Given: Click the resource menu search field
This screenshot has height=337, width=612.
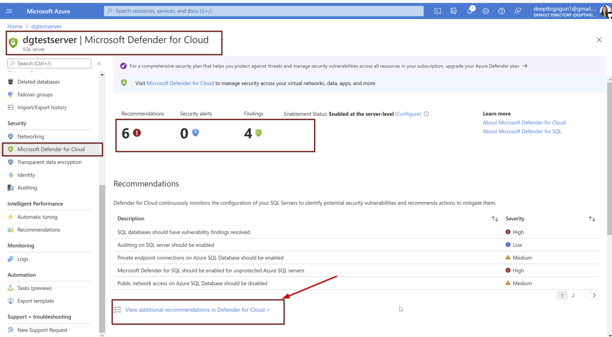Looking at the screenshot, I should click(49, 63).
